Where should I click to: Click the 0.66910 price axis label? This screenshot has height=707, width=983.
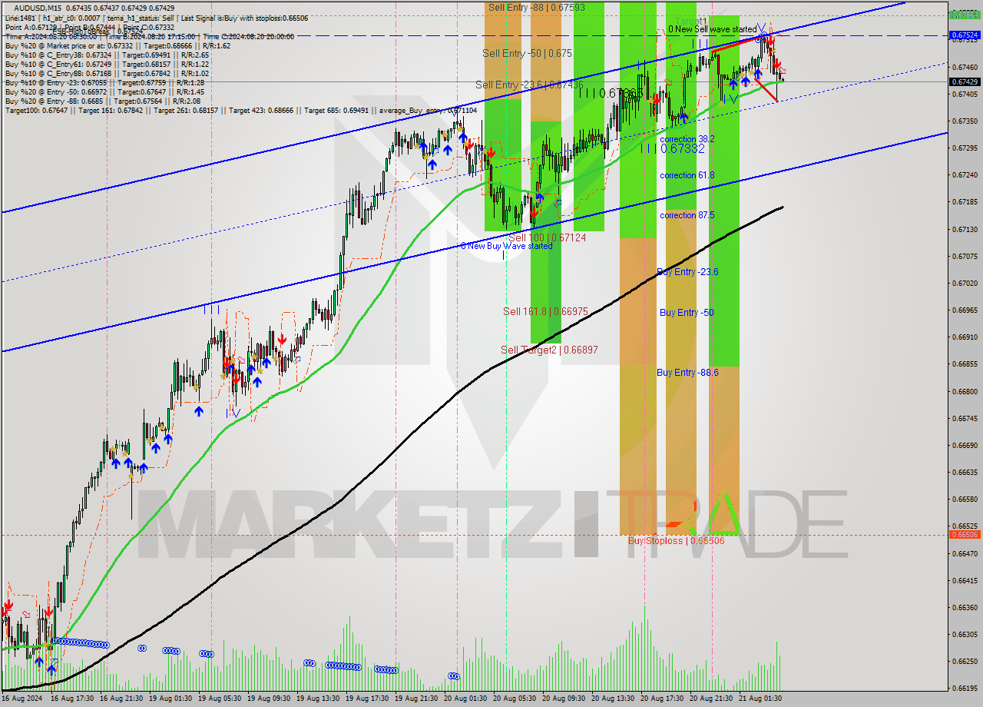(x=965, y=337)
